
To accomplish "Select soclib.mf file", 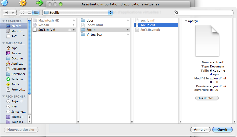I will 156,20.
